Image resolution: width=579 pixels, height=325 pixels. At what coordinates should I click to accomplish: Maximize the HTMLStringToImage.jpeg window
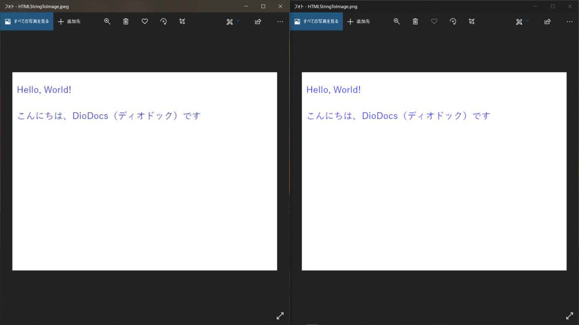[x=263, y=6]
